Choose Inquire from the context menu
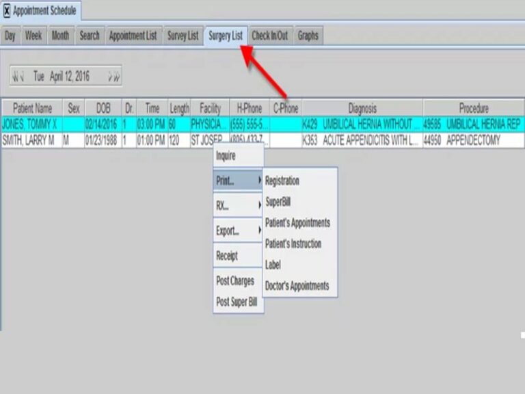This screenshot has width=525, height=394. point(238,155)
